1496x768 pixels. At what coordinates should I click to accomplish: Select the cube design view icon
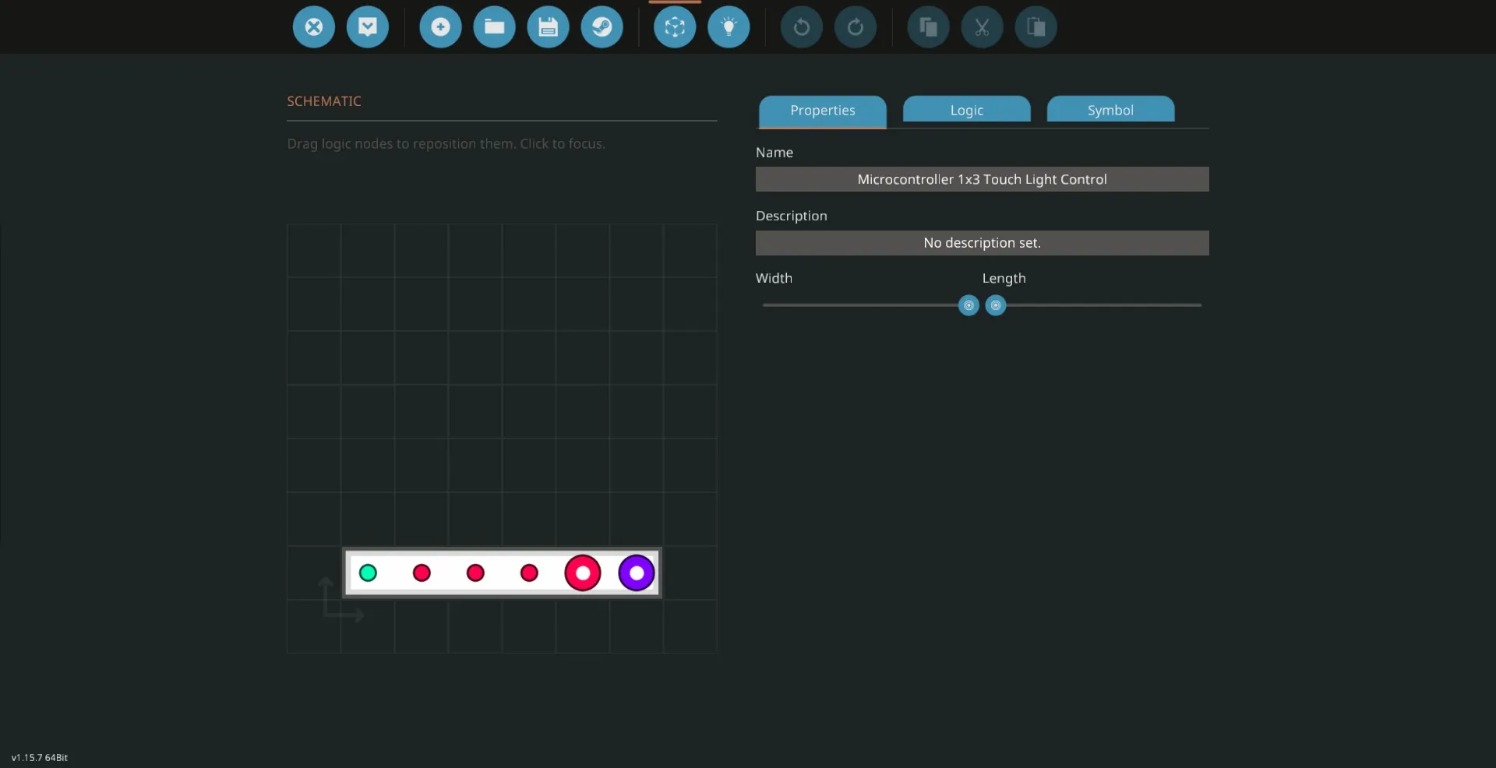(675, 27)
